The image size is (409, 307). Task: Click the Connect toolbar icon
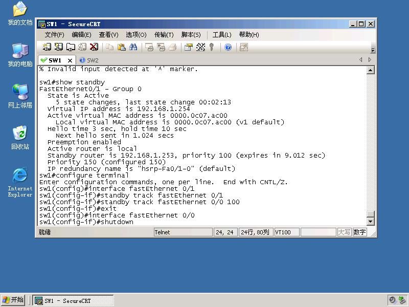(x=47, y=47)
